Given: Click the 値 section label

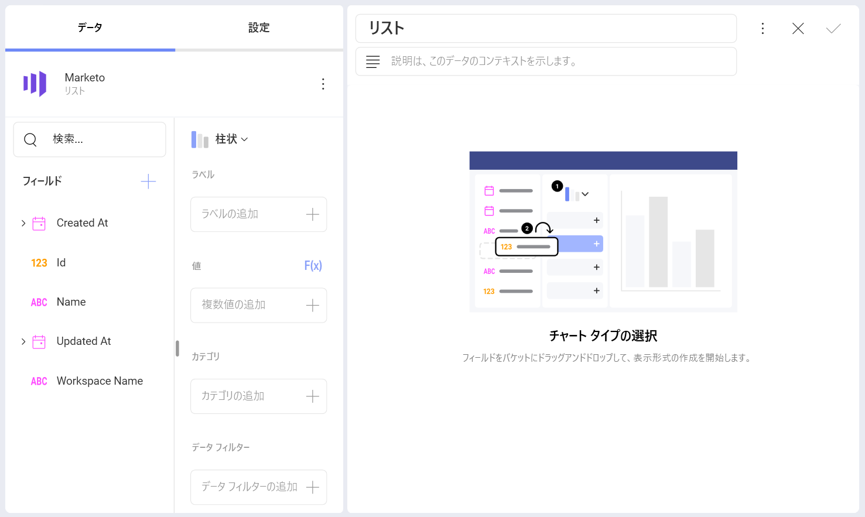Looking at the screenshot, I should click(197, 266).
